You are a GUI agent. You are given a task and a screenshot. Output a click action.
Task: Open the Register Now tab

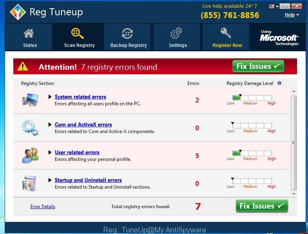point(226,37)
